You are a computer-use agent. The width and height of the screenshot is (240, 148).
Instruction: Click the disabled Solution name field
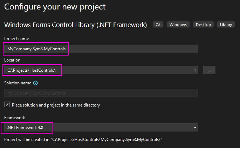101,93
